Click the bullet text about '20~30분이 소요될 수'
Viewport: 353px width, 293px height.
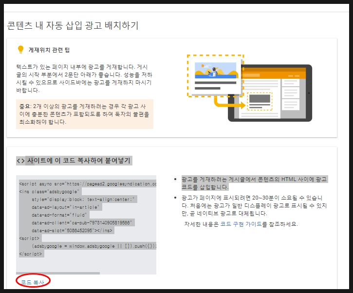(254, 206)
